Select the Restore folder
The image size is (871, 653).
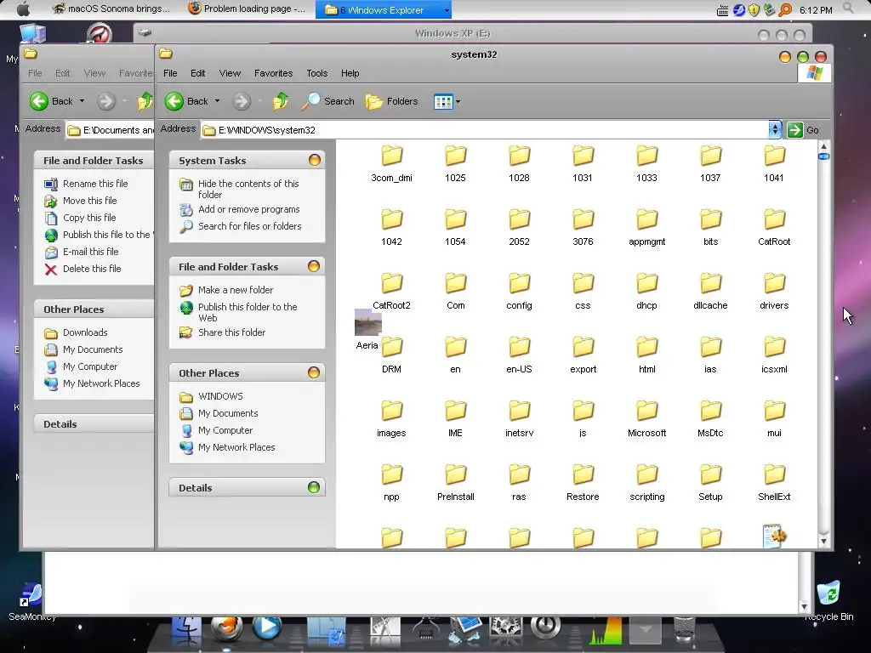(x=583, y=482)
